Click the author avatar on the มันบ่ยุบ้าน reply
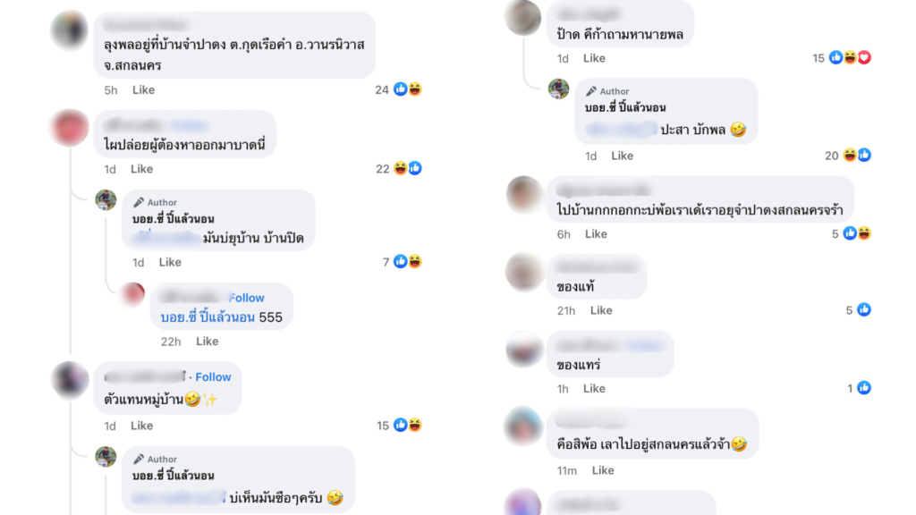The height and width of the screenshot is (515, 916). point(106,199)
